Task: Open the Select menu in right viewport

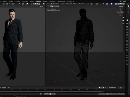Action: click(x=67, y=4)
